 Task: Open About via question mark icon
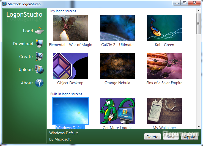[39, 83]
